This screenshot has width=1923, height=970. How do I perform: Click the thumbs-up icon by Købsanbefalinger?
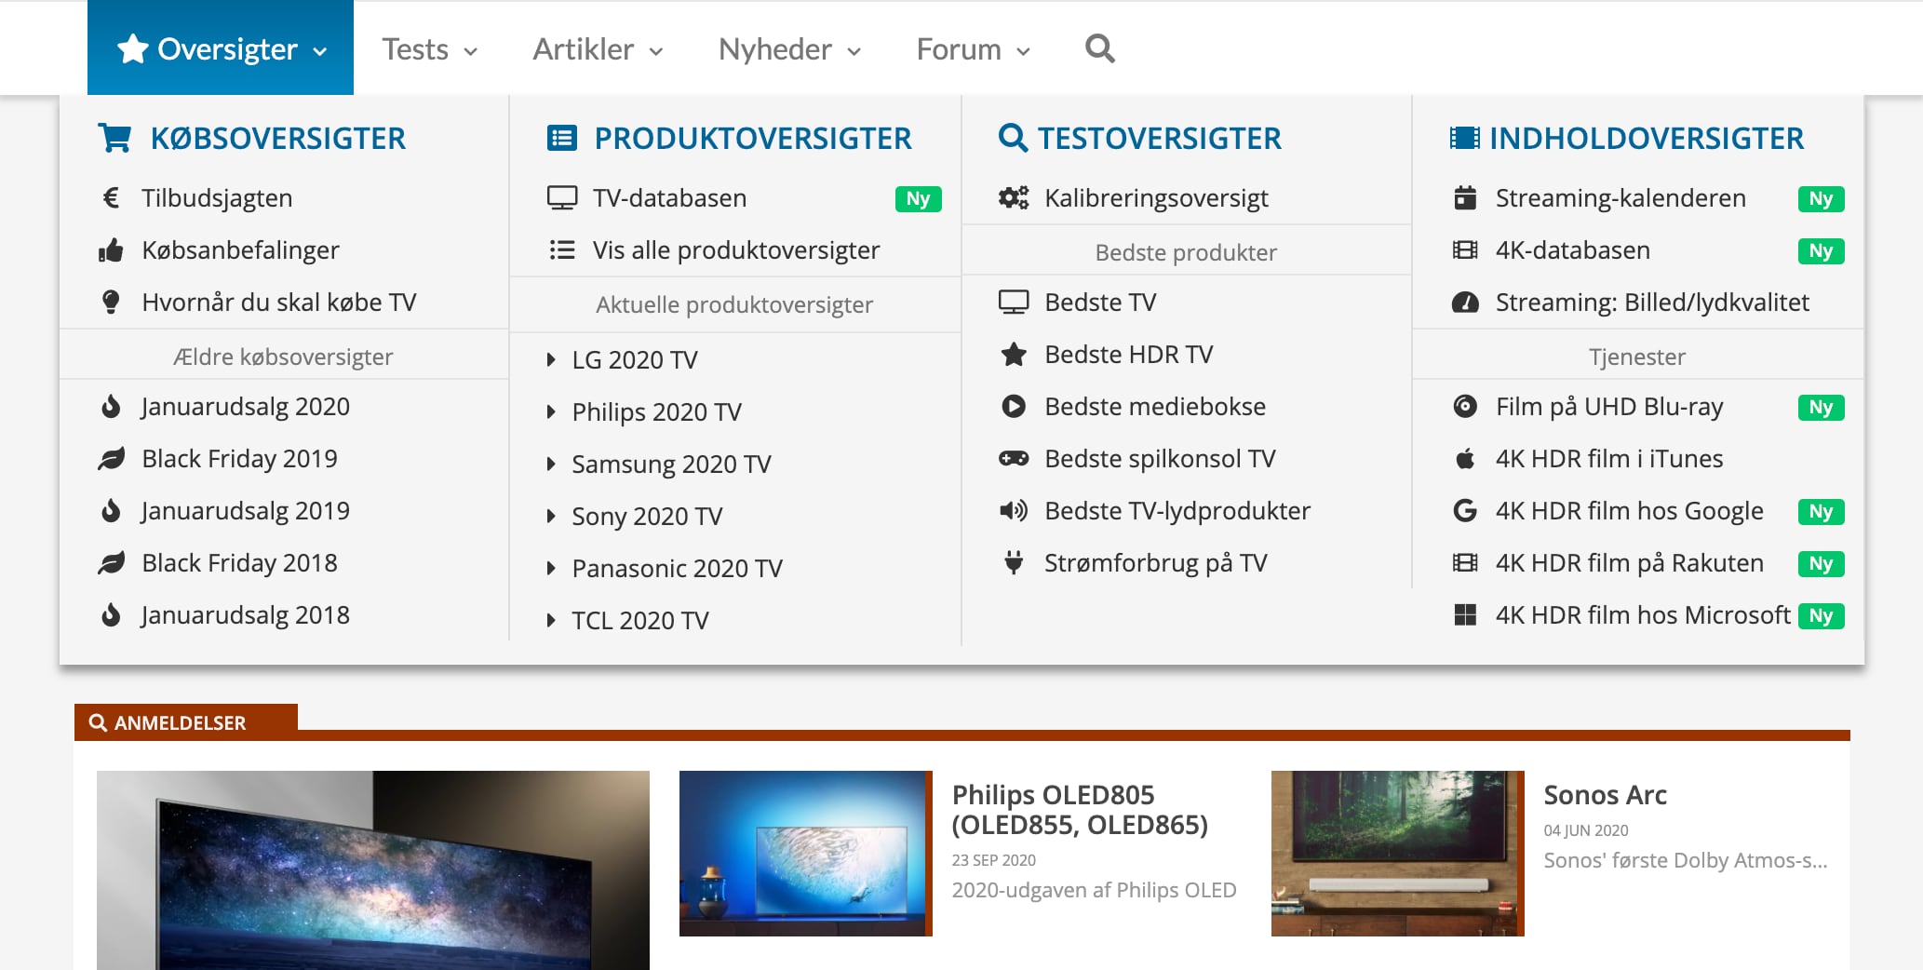(x=111, y=249)
